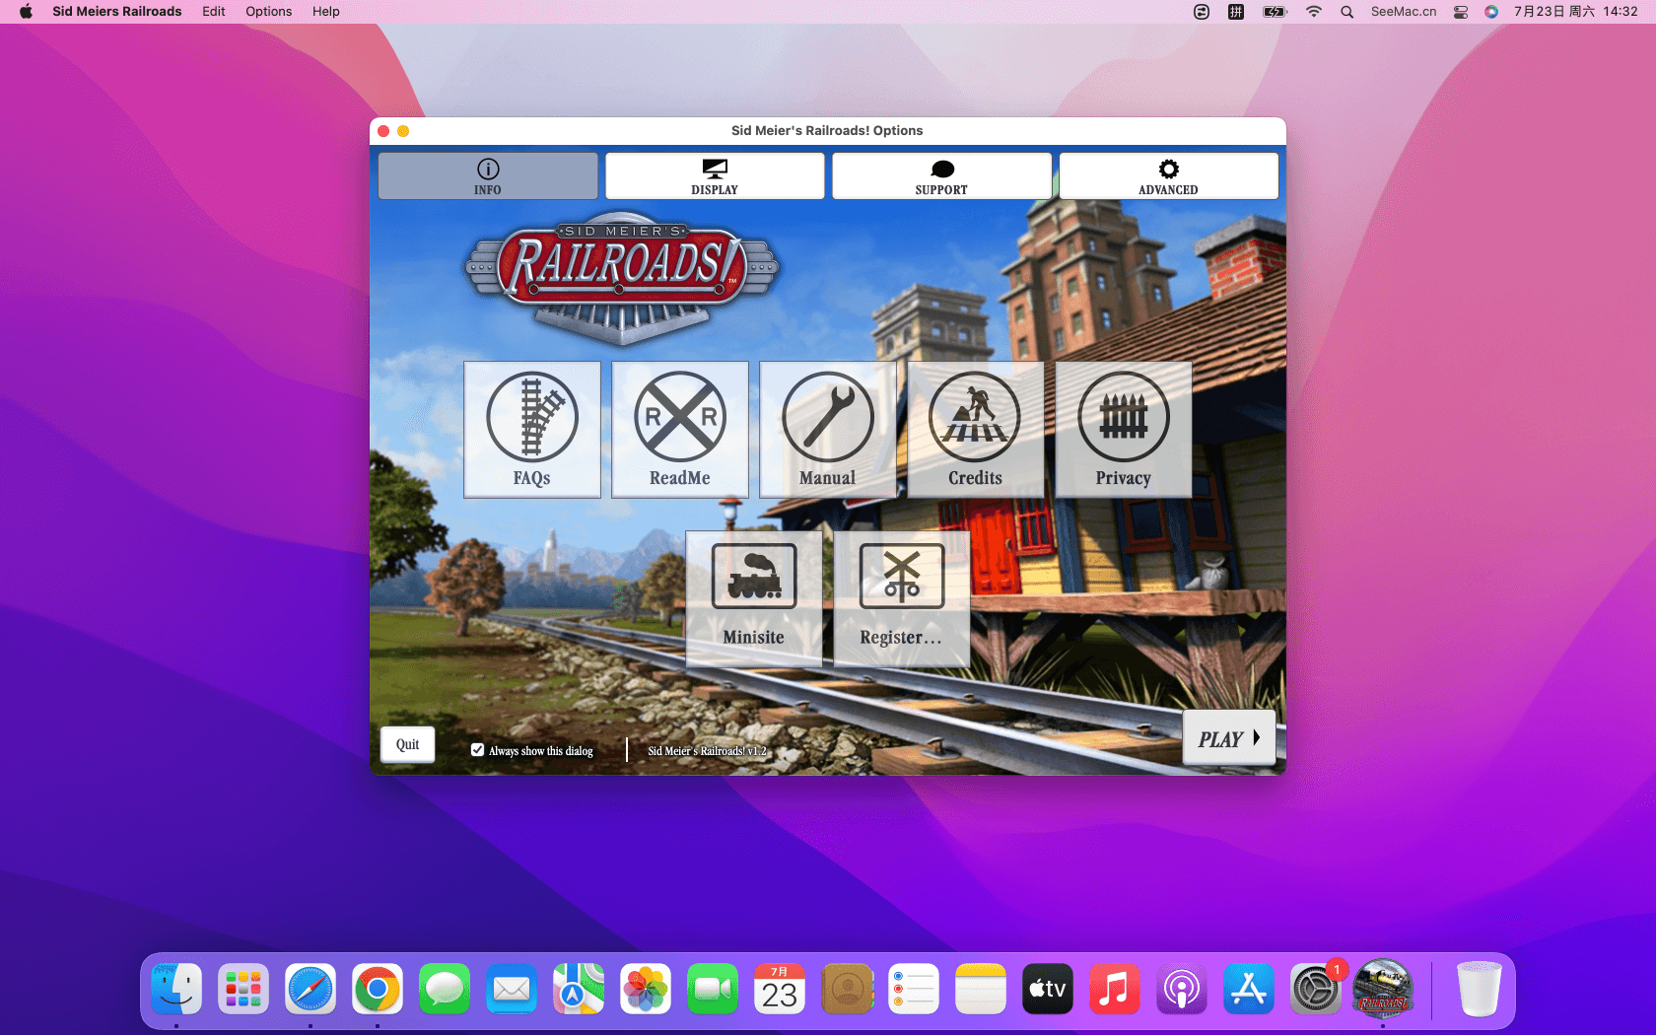
Task: Open the Trash in the Dock
Action: point(1479,989)
